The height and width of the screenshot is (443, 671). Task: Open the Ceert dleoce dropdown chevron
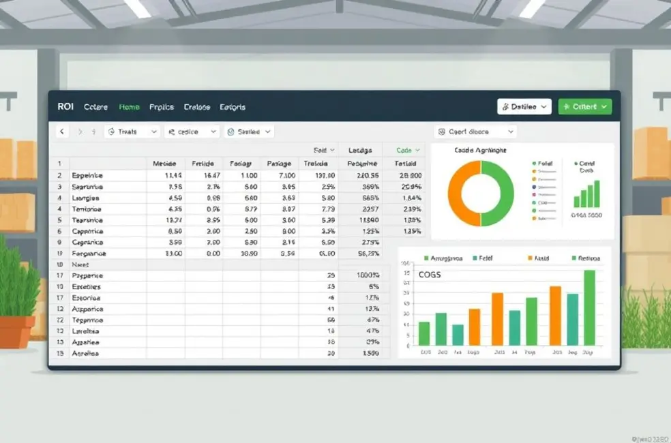pos(511,132)
